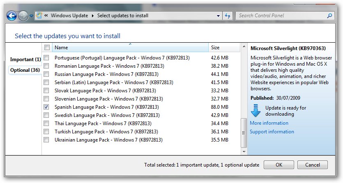
Task: Click the 42.6 MB size value
Action: pyautogui.click(x=219, y=58)
